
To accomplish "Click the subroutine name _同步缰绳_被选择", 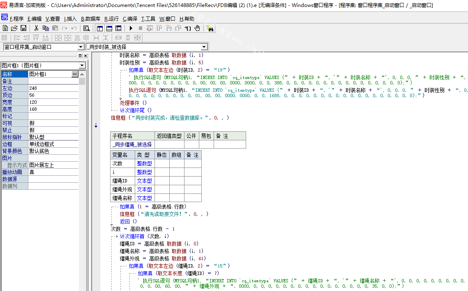I will [132, 144].
